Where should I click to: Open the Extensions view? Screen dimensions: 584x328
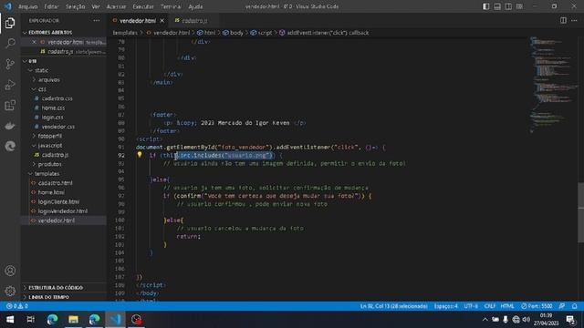(x=10, y=106)
